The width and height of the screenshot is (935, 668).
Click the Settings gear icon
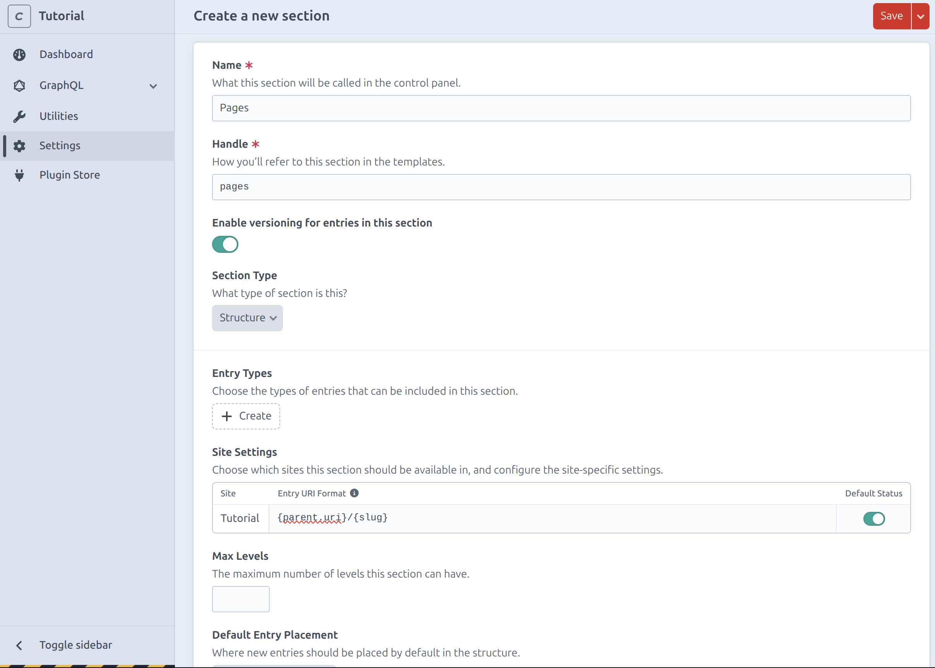click(19, 146)
